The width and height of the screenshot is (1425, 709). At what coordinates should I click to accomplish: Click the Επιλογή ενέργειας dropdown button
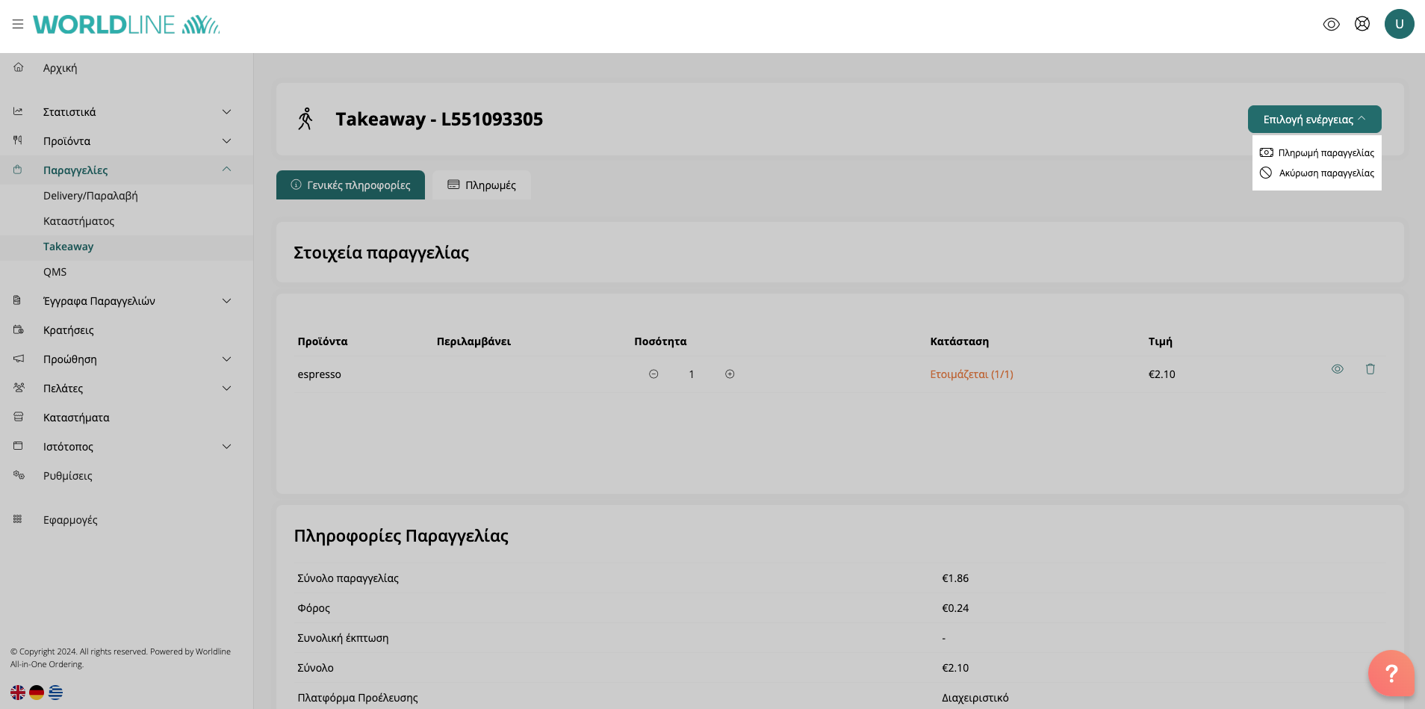[1314, 120]
